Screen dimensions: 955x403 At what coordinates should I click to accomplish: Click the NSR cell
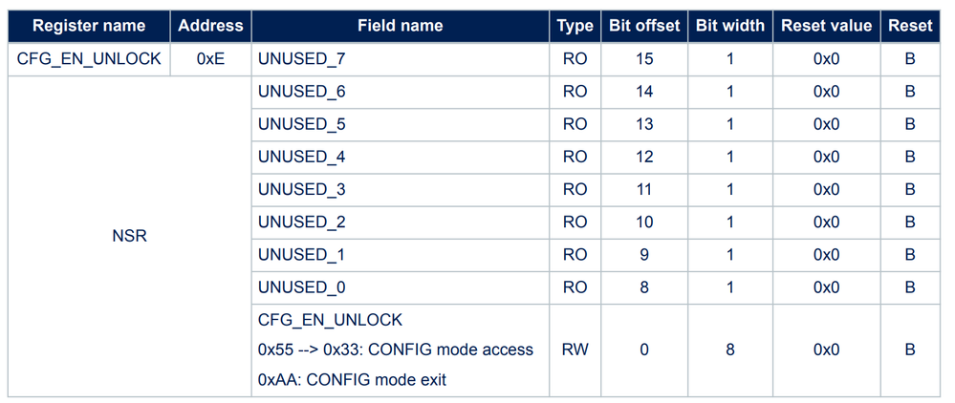pos(130,236)
